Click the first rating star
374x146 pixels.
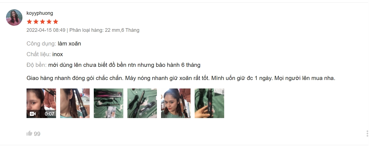pos(29,22)
